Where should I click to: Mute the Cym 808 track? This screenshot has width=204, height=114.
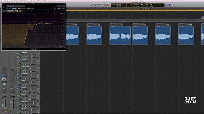click(x=24, y=106)
